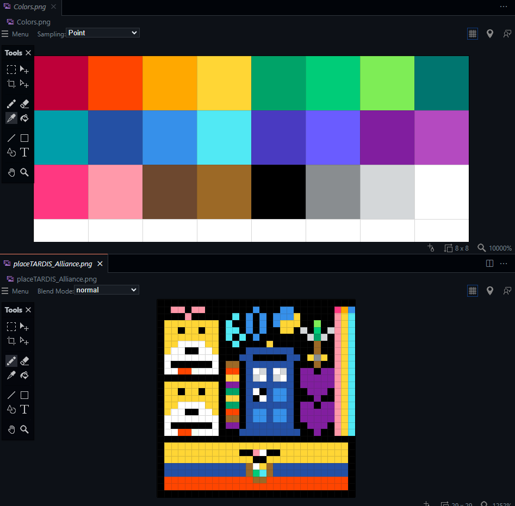Image resolution: width=515 pixels, height=506 pixels.
Task: Open the Sampling dropdown set to Point
Action: tap(102, 33)
